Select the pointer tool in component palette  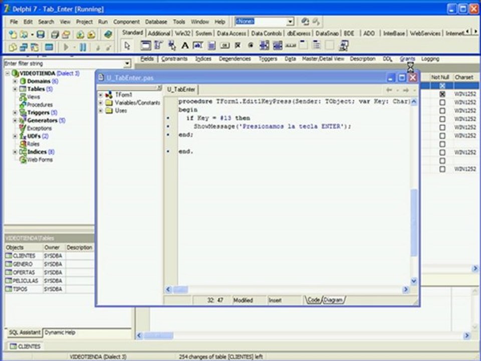click(x=127, y=46)
